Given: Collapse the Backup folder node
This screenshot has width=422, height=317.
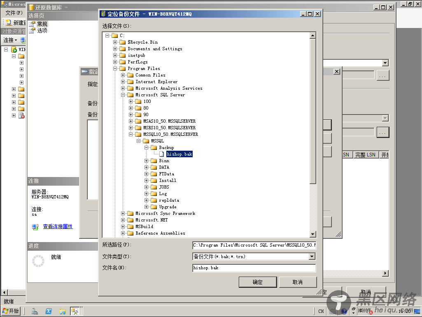Looking at the screenshot, I should (147, 147).
